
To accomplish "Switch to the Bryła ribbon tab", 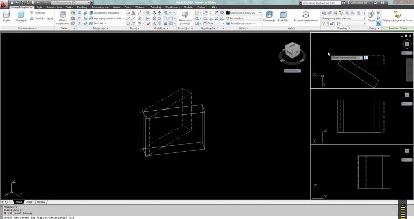I will click(x=39, y=8).
